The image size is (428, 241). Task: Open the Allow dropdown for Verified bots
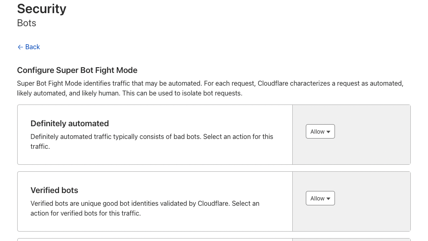pyautogui.click(x=320, y=198)
